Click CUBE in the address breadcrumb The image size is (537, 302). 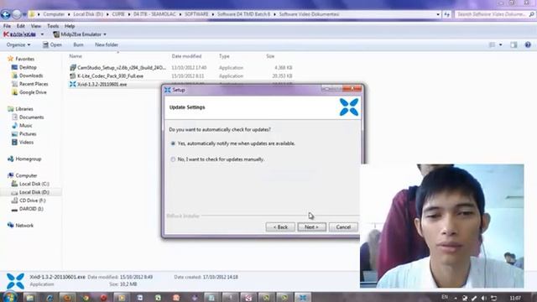(x=118, y=14)
